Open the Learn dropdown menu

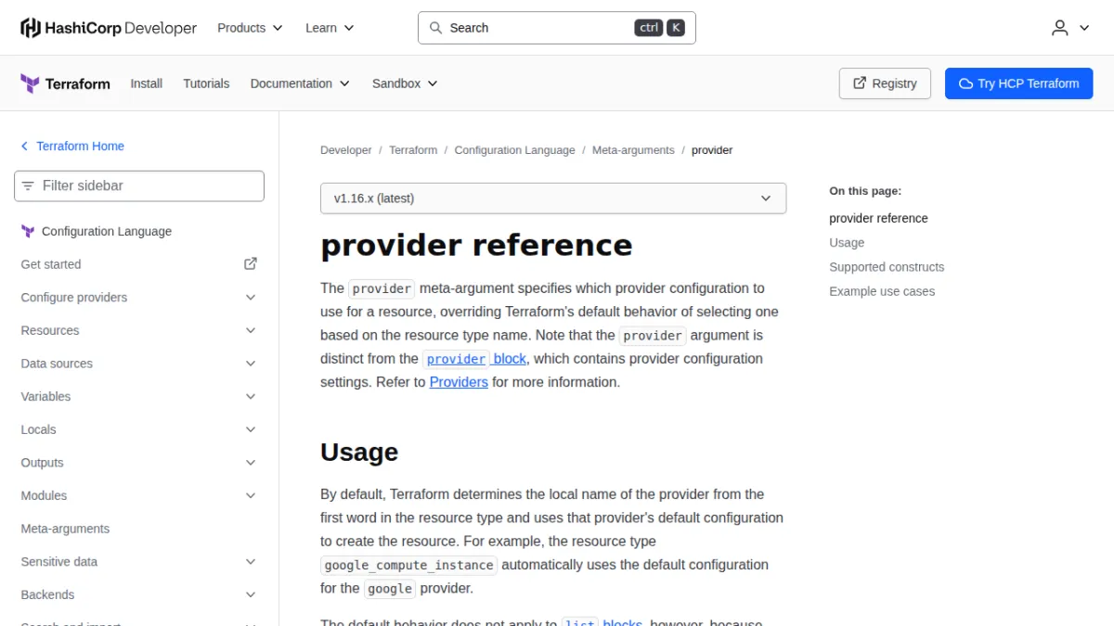(x=330, y=28)
